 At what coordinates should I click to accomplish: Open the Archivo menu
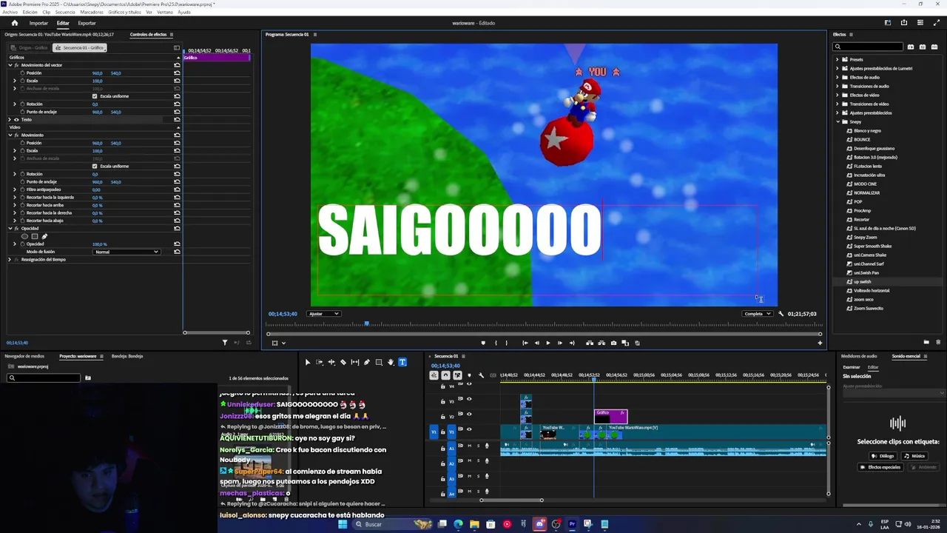(10, 12)
